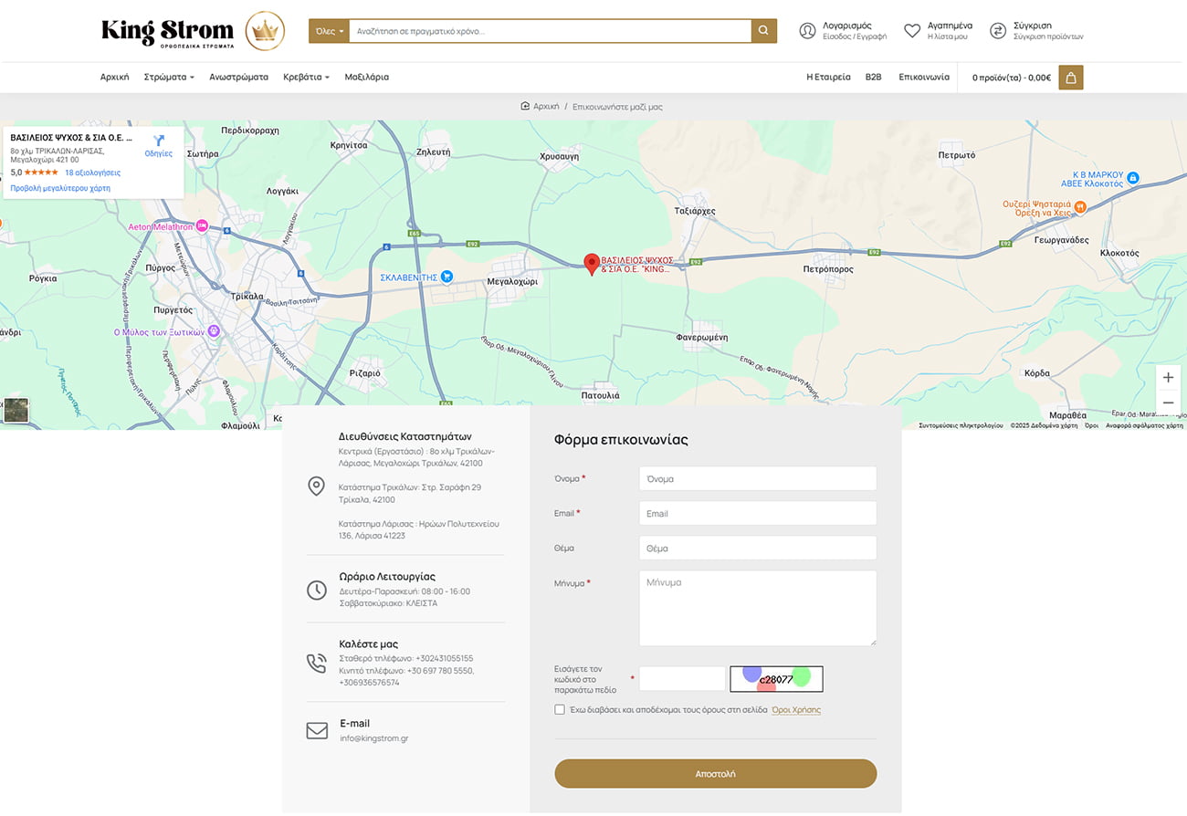Click the Μήνυμα text area
1187x816 pixels.
pos(758,608)
